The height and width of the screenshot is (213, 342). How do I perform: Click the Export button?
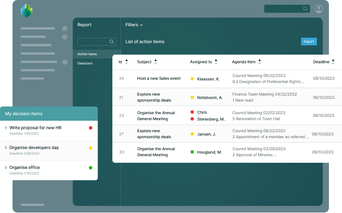click(x=309, y=42)
